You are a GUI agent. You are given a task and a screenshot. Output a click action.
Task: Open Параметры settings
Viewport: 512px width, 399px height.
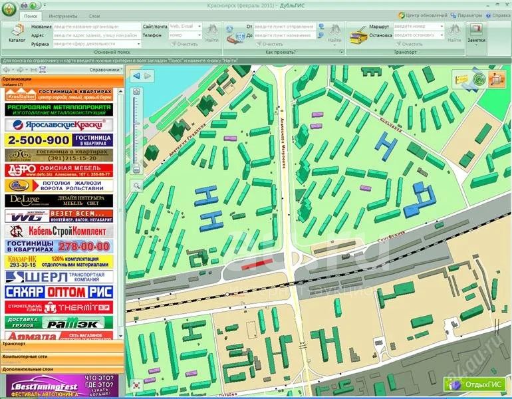[466, 15]
